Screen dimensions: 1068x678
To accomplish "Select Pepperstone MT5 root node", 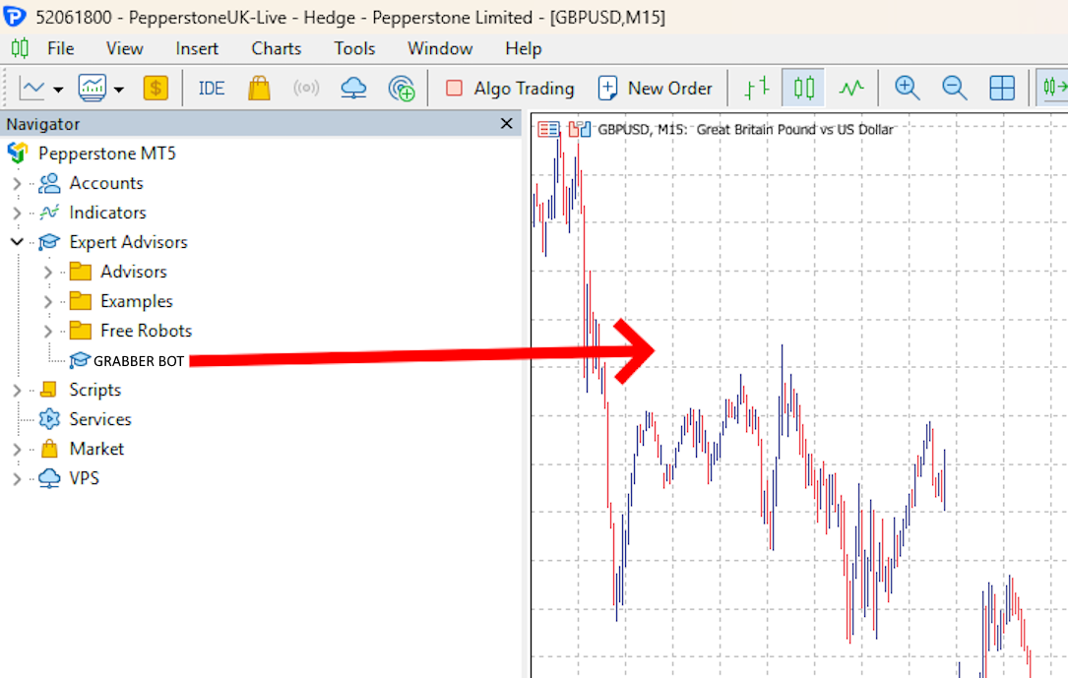I will click(107, 154).
